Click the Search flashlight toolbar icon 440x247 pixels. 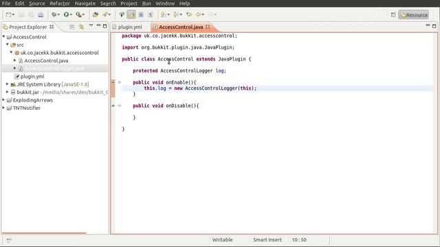(x=105, y=14)
